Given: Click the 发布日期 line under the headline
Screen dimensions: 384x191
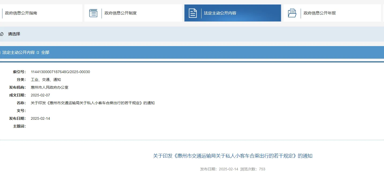Looking at the screenshot, I should point(219,169).
